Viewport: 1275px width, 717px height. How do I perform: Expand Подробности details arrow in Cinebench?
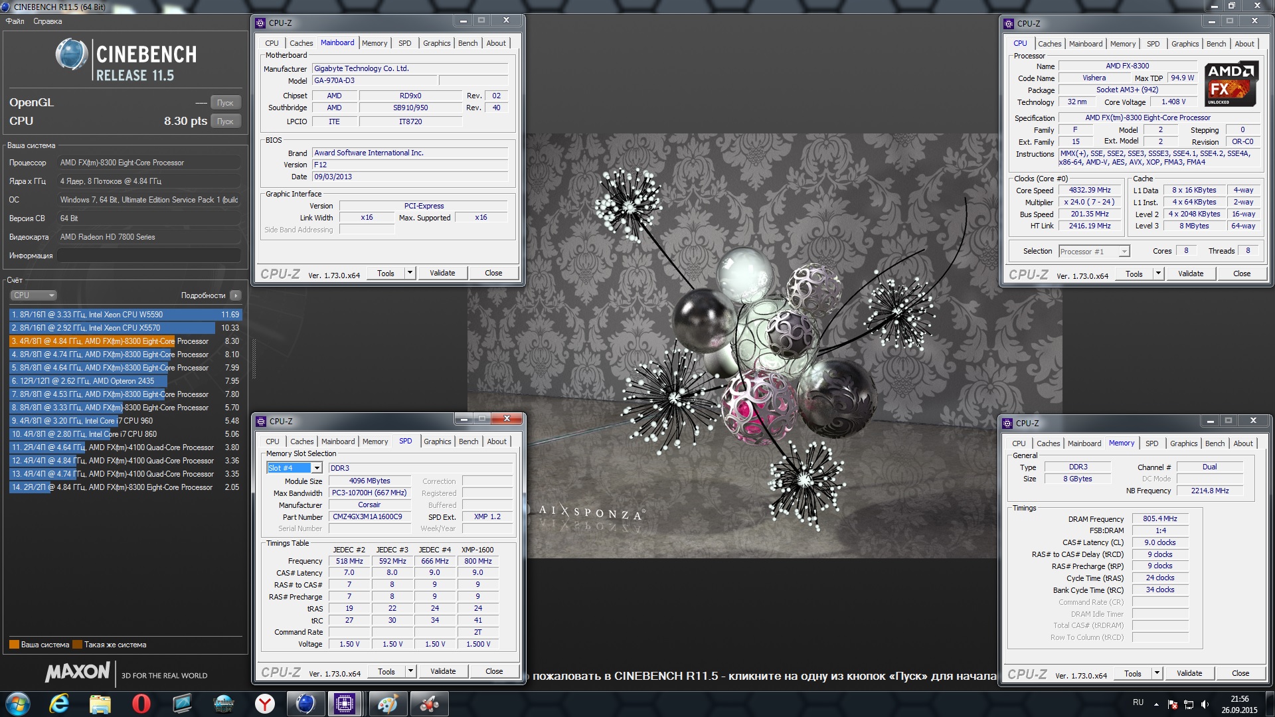(236, 295)
